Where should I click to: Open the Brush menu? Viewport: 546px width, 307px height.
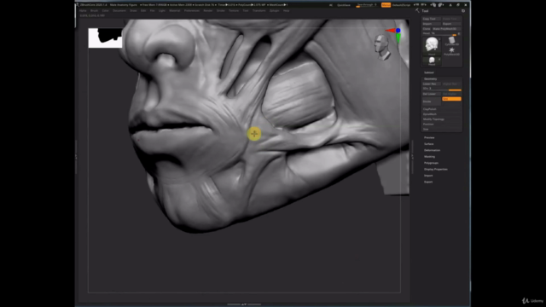click(94, 11)
